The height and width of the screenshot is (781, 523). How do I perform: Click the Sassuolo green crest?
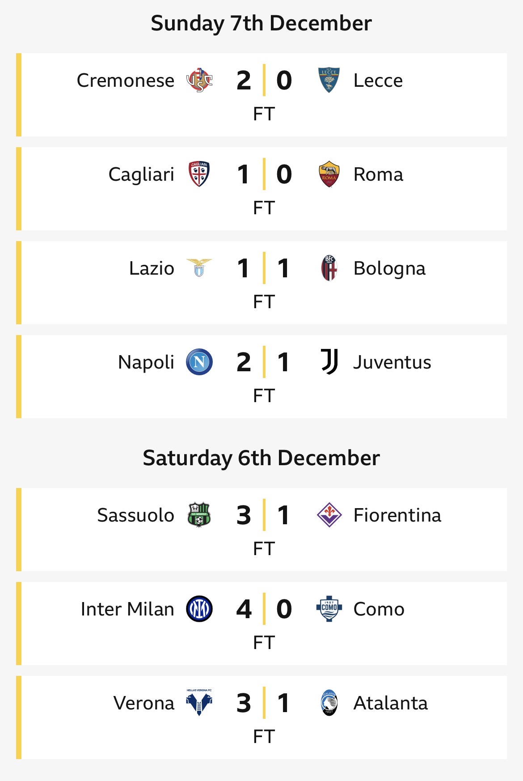(x=199, y=515)
